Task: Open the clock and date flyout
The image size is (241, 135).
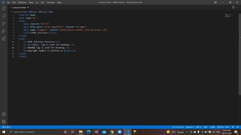Action: [227, 132]
